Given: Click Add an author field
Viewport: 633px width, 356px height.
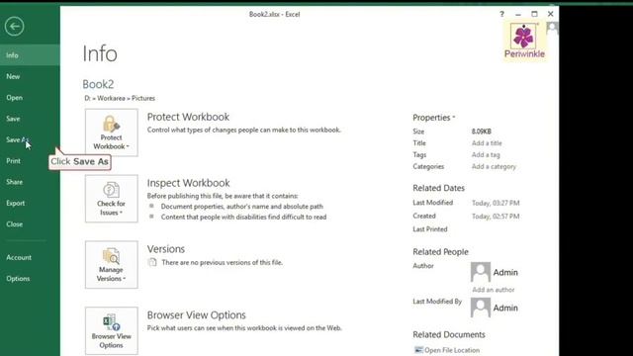Looking at the screenshot, I should pyautogui.click(x=494, y=290).
